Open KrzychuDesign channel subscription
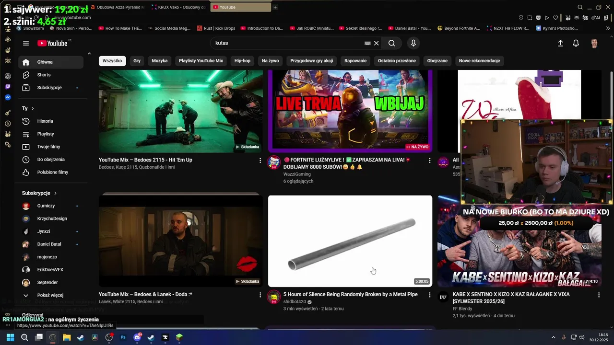The width and height of the screenshot is (614, 345). 50,218
